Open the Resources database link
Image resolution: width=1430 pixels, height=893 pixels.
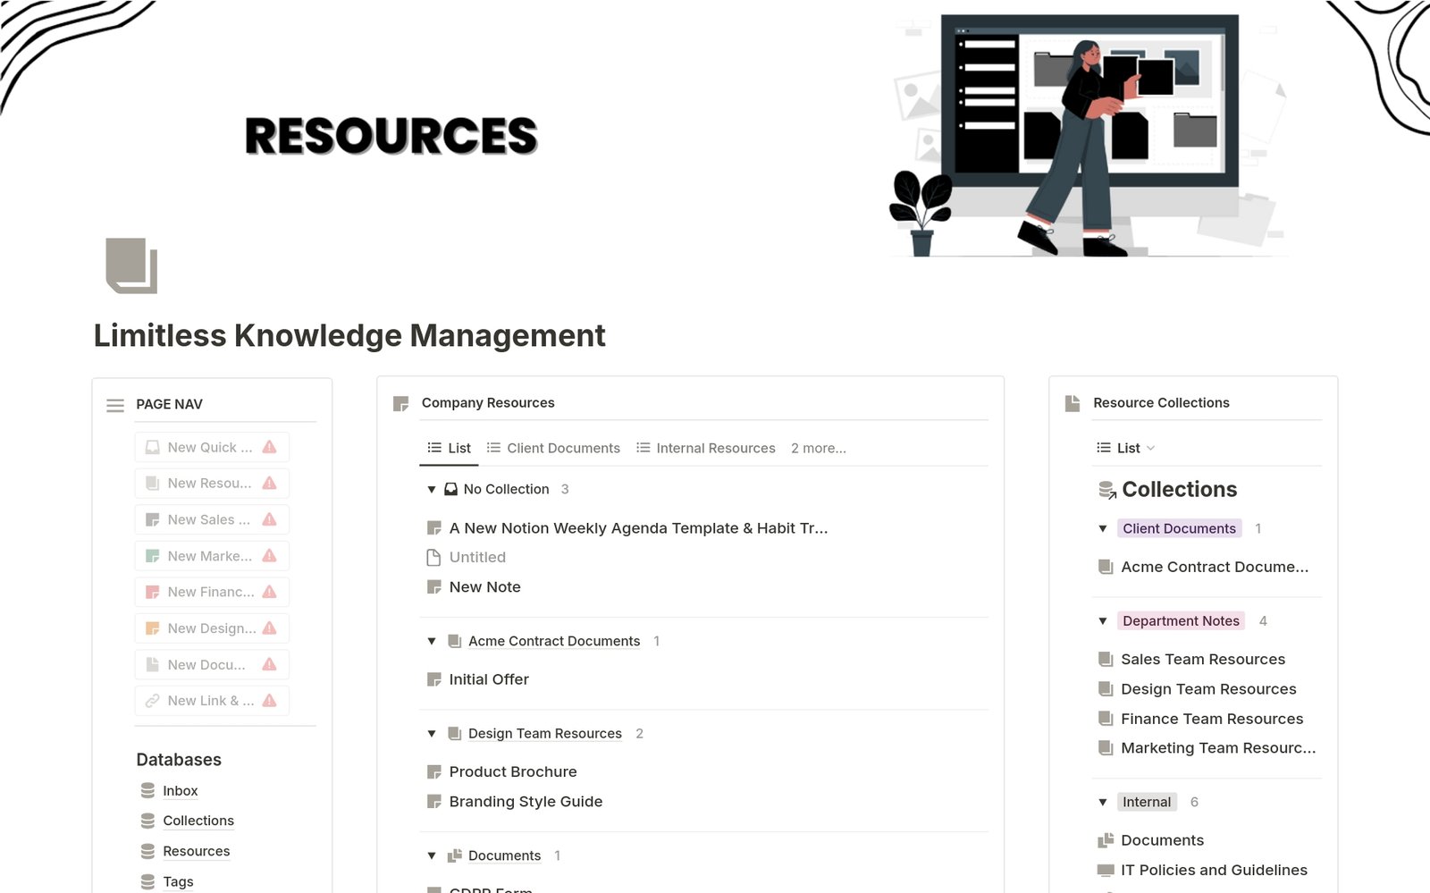coord(196,851)
